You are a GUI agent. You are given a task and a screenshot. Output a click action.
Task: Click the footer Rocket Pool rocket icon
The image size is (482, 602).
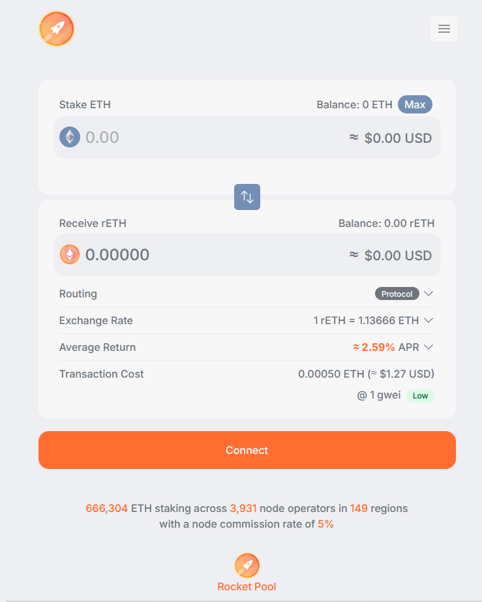[247, 565]
